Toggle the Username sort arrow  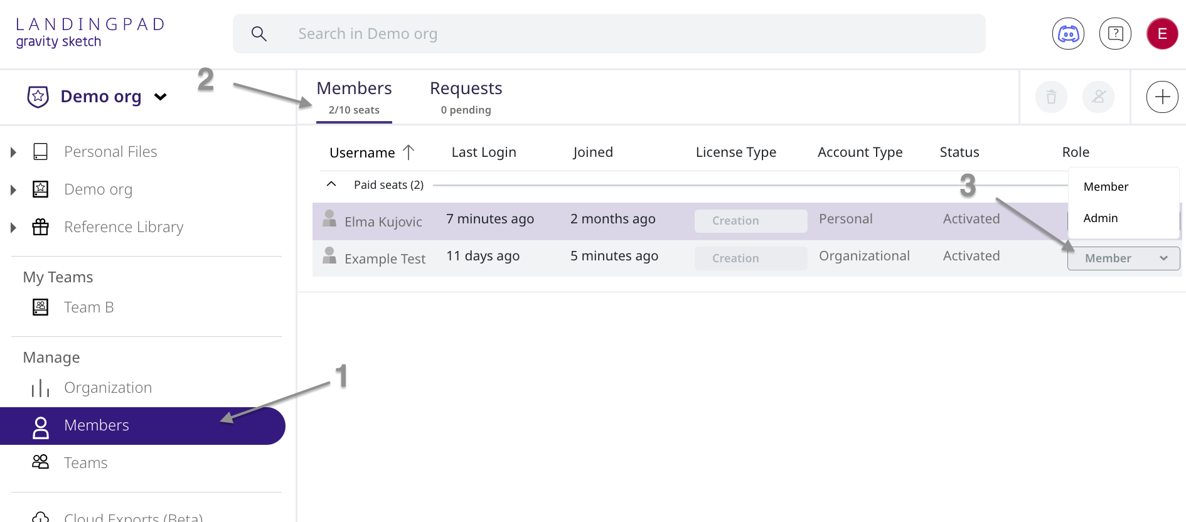pyautogui.click(x=409, y=152)
